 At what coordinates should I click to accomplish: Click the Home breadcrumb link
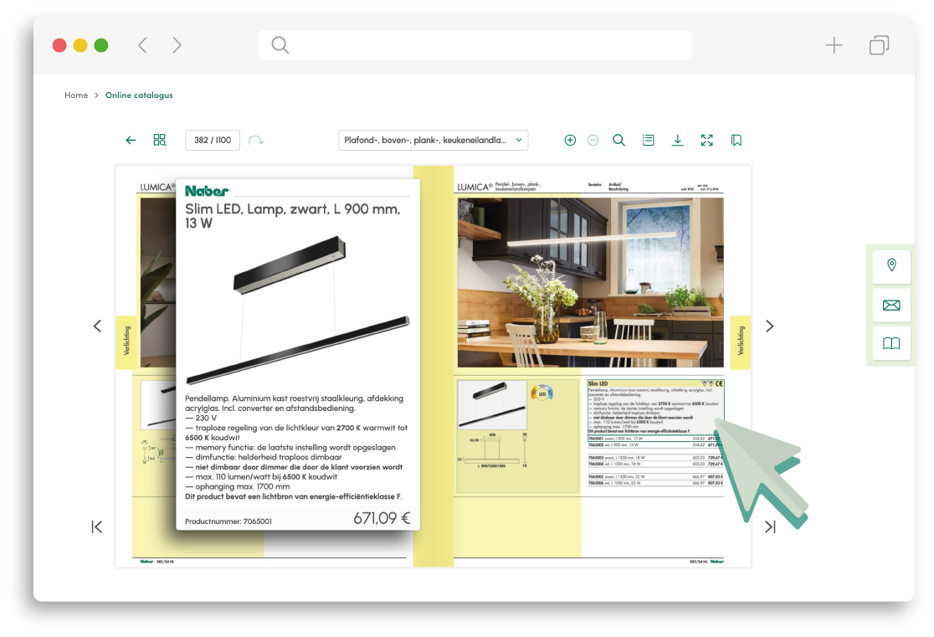(76, 95)
